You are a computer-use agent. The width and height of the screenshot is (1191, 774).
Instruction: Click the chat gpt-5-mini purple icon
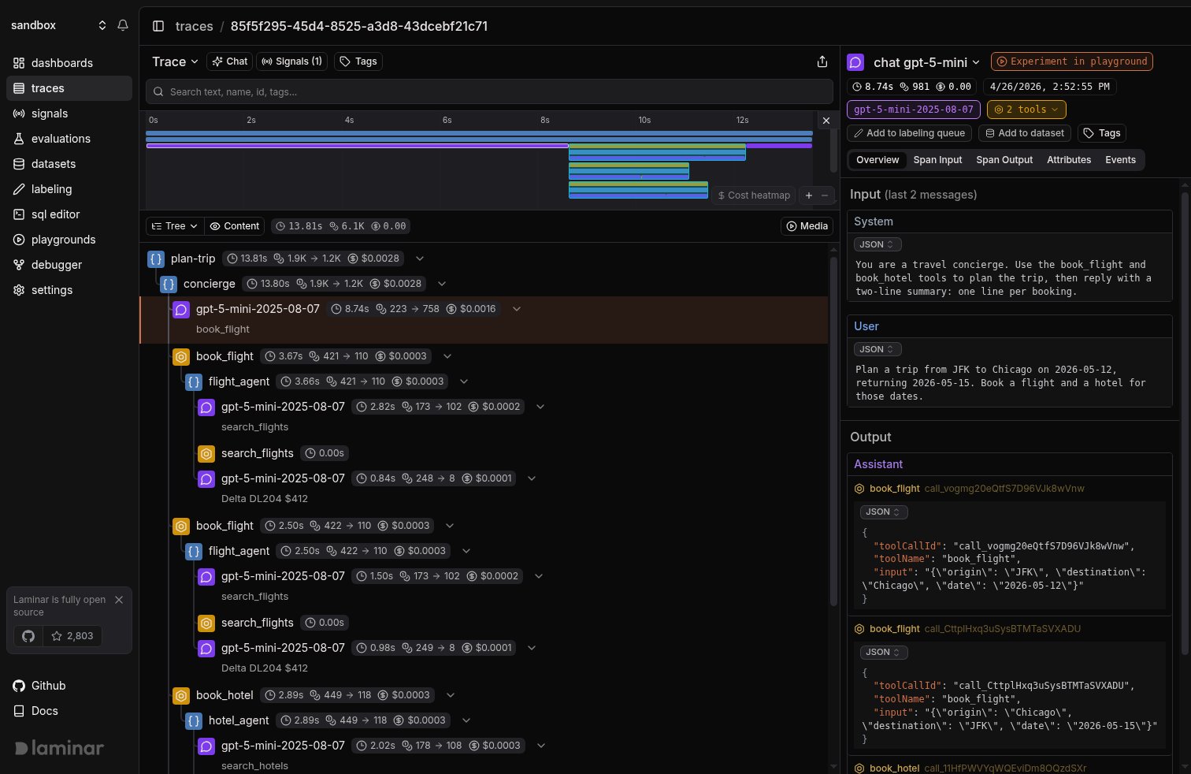855,62
